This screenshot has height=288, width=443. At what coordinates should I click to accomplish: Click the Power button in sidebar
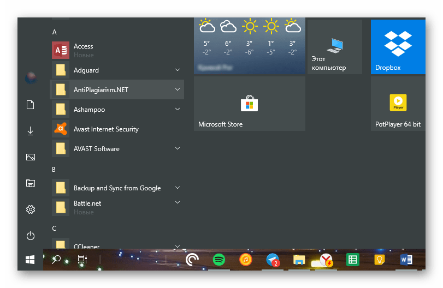pos(31,236)
